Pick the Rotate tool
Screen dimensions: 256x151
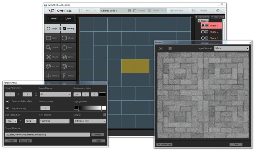[x=52, y=66]
